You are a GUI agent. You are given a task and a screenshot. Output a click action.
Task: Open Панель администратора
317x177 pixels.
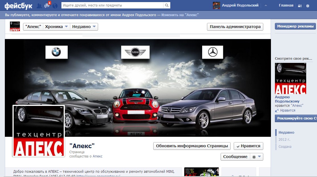click(x=235, y=27)
